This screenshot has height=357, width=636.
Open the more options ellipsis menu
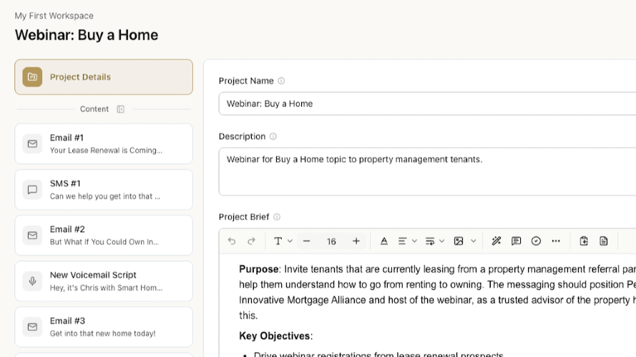pyautogui.click(x=556, y=241)
